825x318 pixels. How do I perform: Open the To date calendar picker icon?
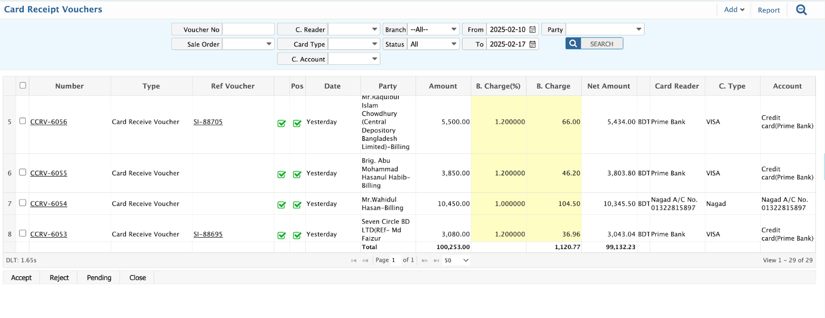pos(533,44)
